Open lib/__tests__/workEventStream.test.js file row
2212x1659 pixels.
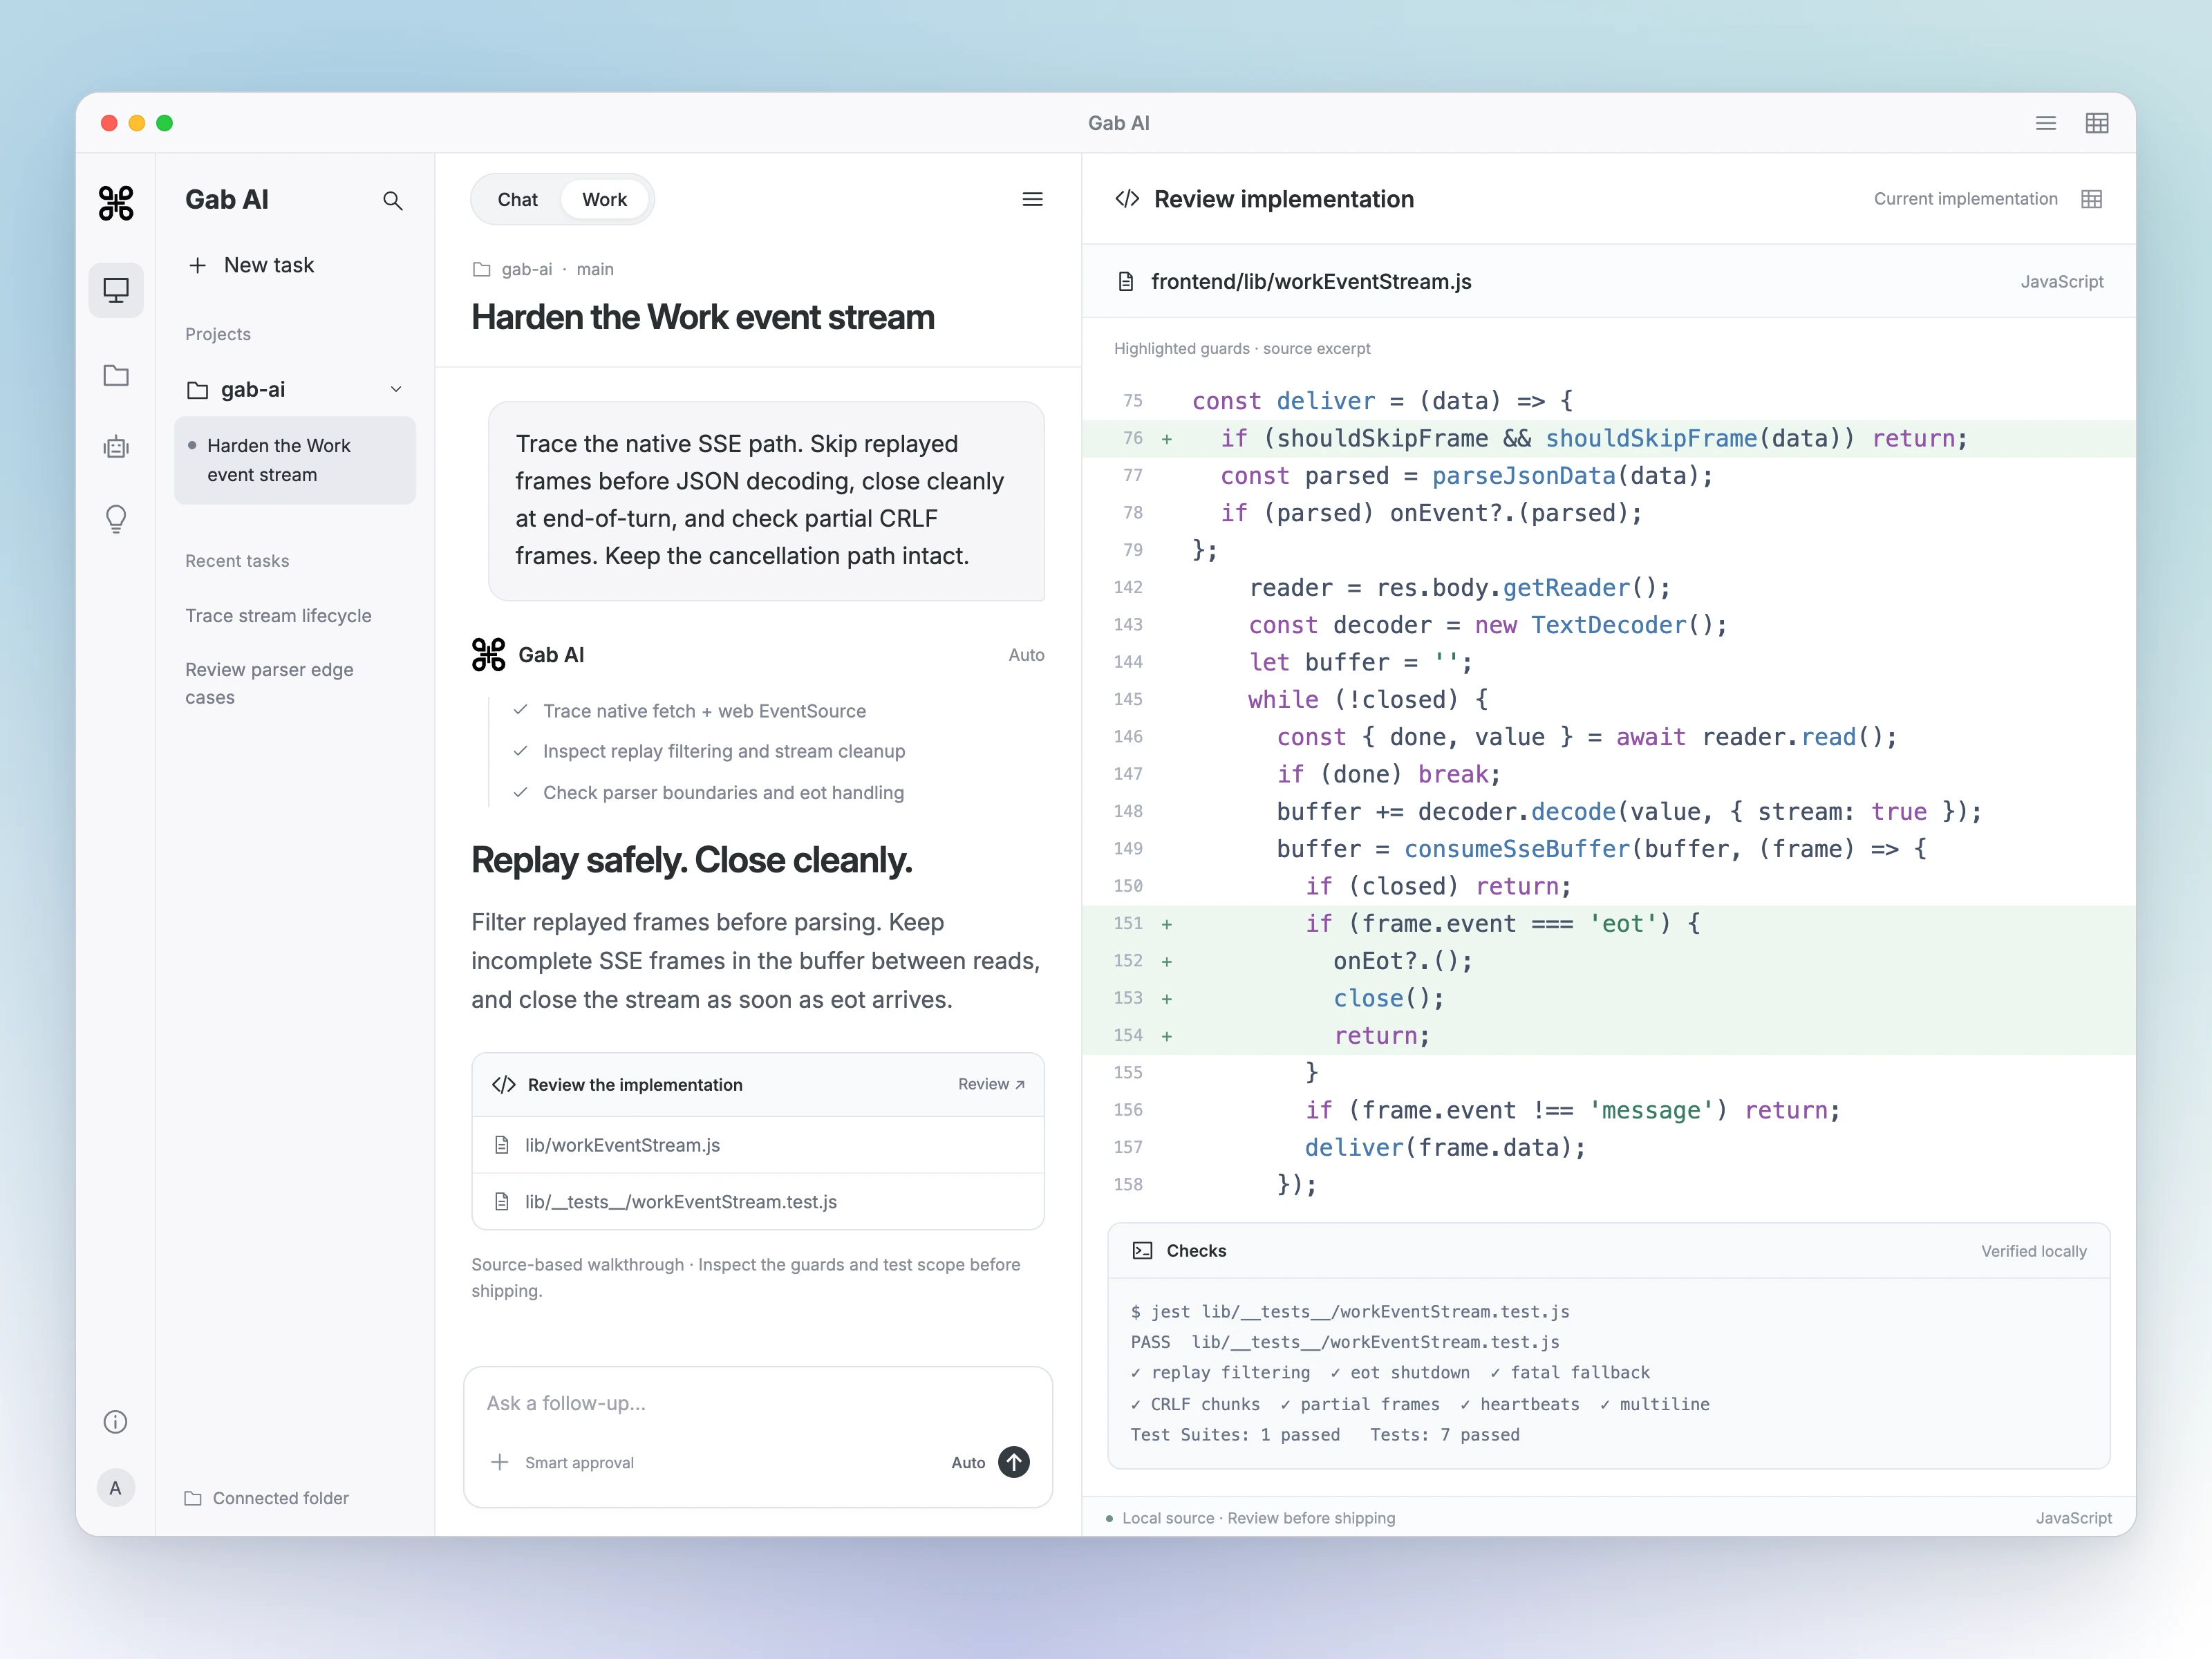pos(758,1201)
